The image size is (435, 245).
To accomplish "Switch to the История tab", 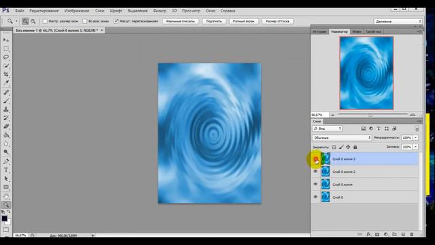I will coord(319,31).
